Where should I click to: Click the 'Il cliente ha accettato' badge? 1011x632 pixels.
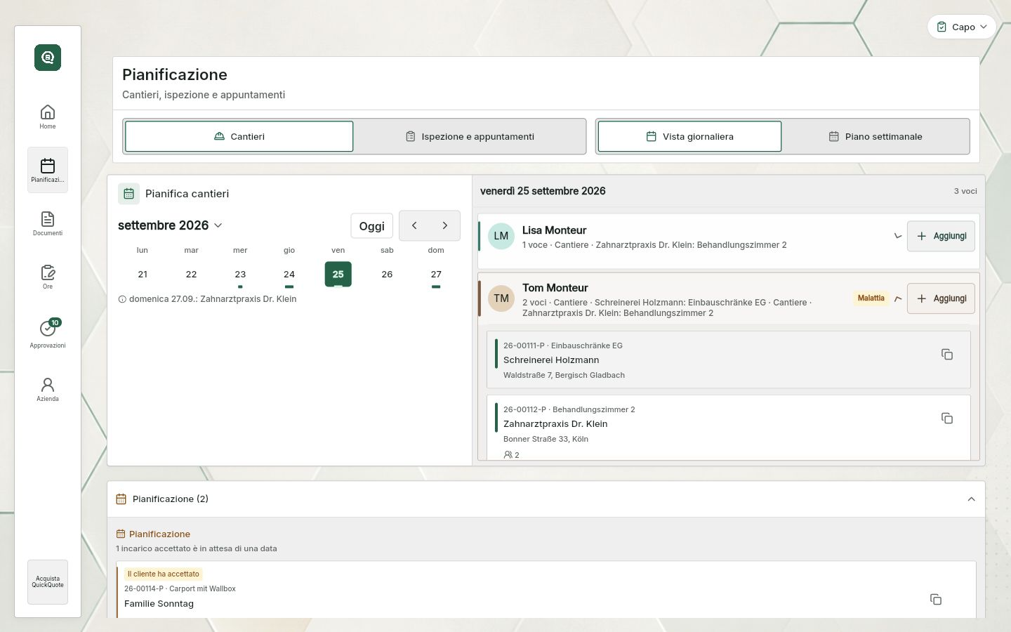[164, 574]
